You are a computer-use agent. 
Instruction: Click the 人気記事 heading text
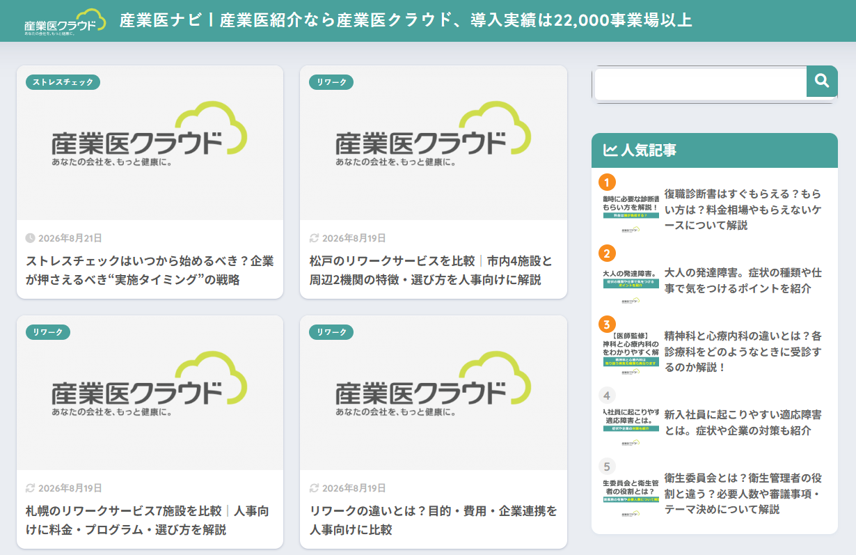[x=649, y=150]
